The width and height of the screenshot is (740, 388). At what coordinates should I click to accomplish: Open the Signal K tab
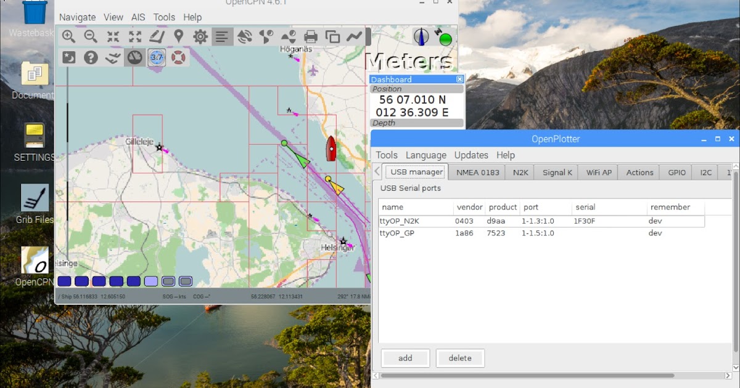click(556, 172)
